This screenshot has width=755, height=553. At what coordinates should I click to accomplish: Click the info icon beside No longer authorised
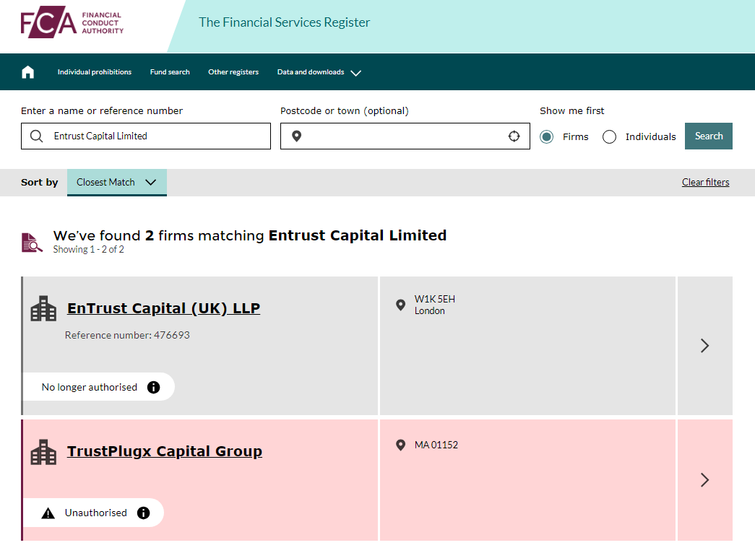(x=153, y=387)
